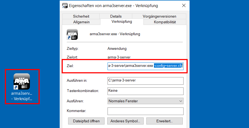Focus the Tastenkombination field

[x=146, y=91]
